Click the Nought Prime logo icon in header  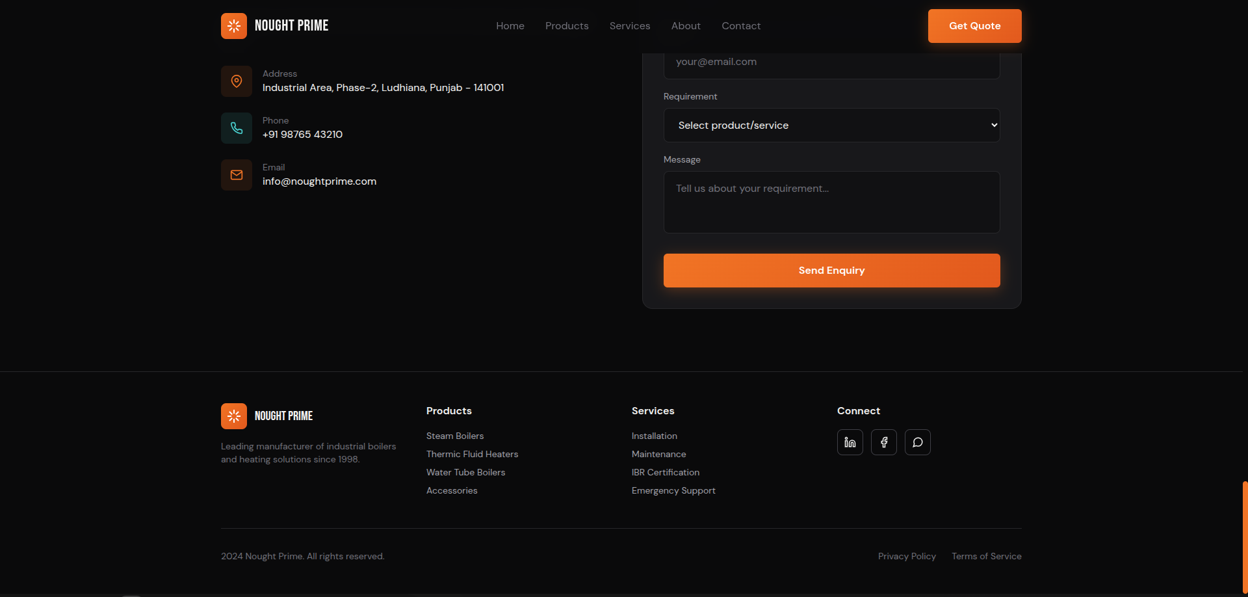[x=233, y=26]
